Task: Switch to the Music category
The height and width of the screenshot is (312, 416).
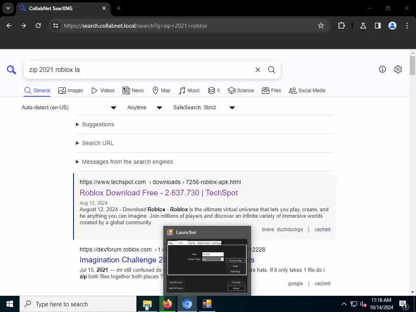Action: 189,91
